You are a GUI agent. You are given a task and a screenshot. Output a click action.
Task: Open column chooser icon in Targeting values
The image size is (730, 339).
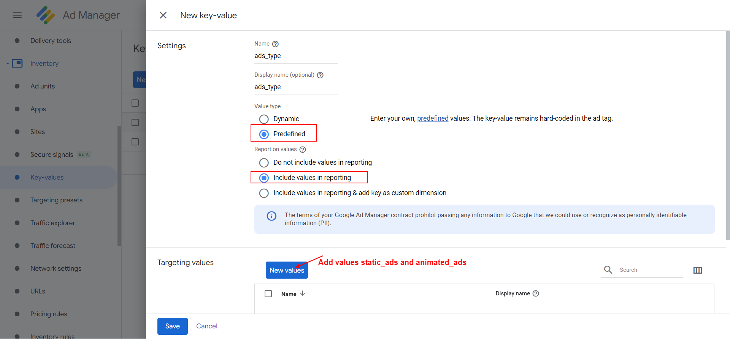[x=698, y=270]
